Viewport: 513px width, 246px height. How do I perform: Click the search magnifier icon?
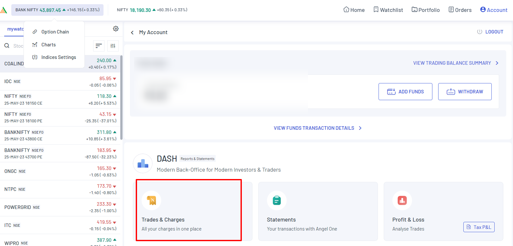point(7,46)
